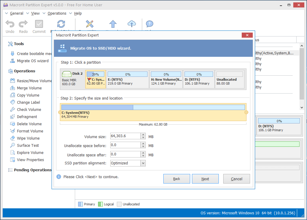Click the Defragment icon

(13, 117)
